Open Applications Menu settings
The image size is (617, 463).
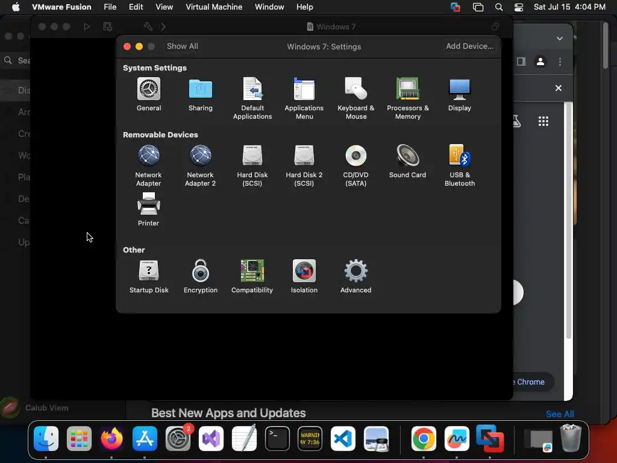(x=304, y=98)
